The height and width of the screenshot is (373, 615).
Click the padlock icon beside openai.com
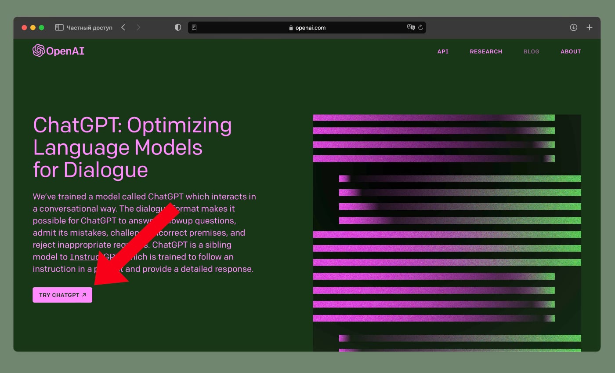[x=291, y=28]
